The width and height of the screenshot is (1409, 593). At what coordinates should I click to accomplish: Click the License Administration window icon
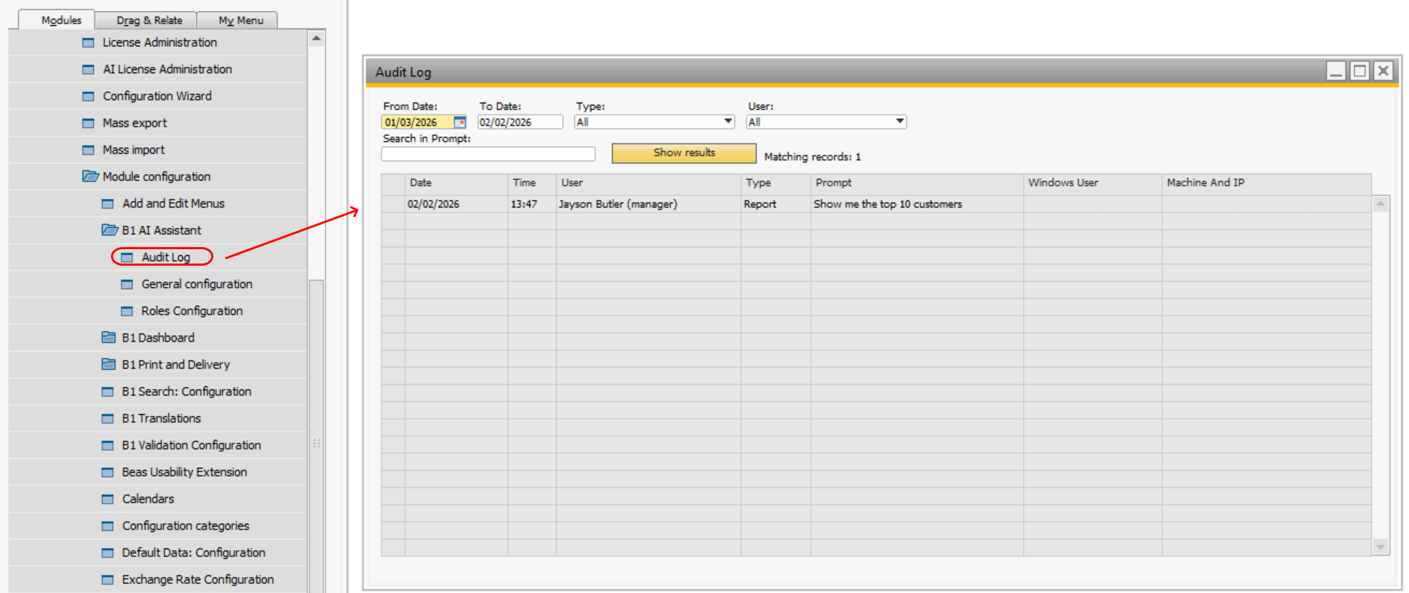click(88, 43)
